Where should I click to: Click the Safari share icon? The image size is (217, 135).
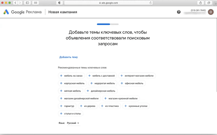tap(201, 3)
